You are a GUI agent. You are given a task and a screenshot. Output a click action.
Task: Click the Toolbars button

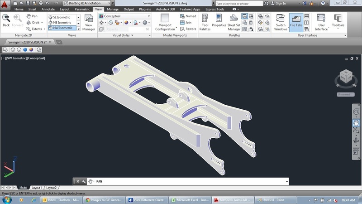[x=338, y=21]
